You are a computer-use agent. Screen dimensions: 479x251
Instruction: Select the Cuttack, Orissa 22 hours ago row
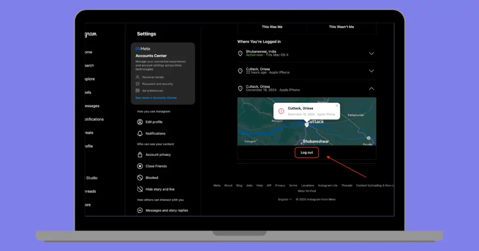coord(307,71)
